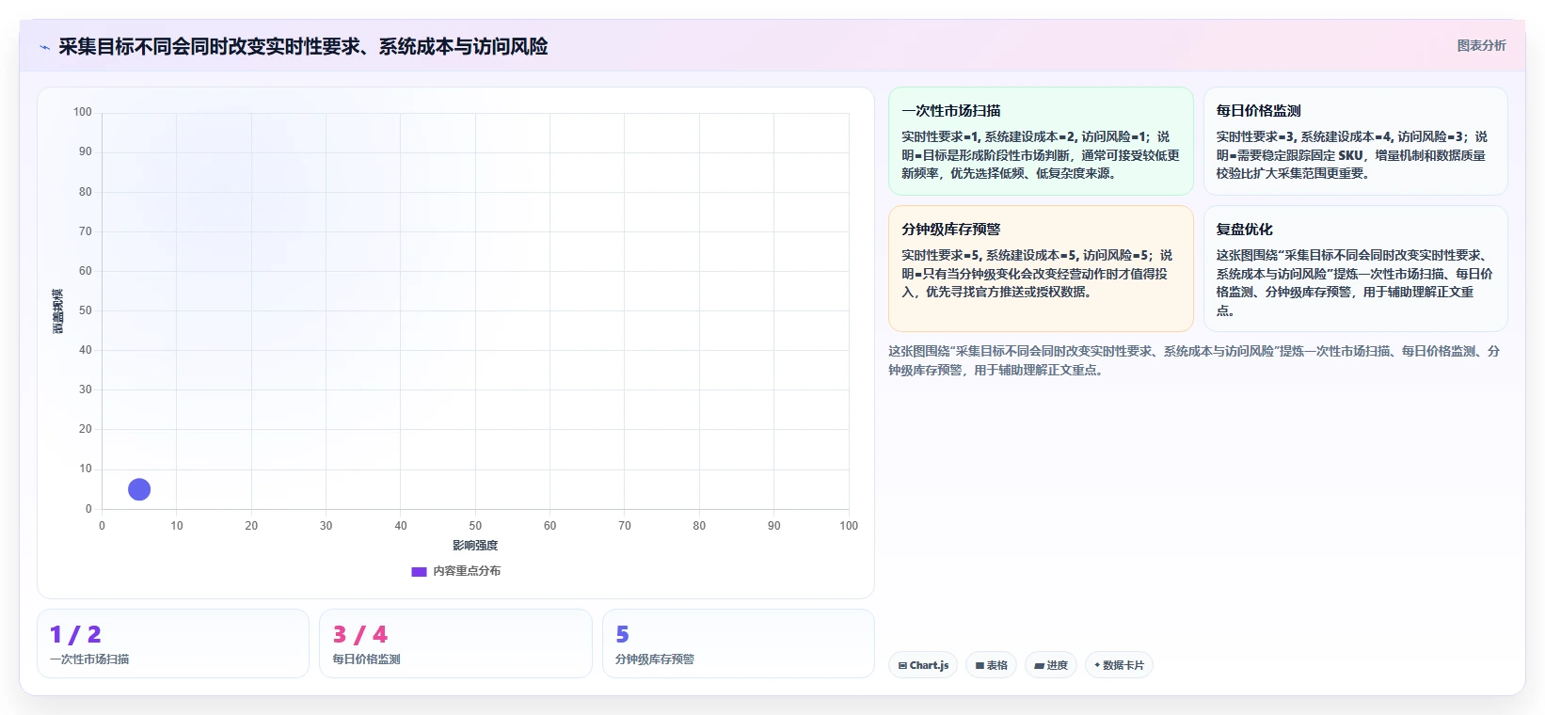Click the icon inside the 进度 tag
The width and height of the screenshot is (1545, 715).
point(1039,665)
